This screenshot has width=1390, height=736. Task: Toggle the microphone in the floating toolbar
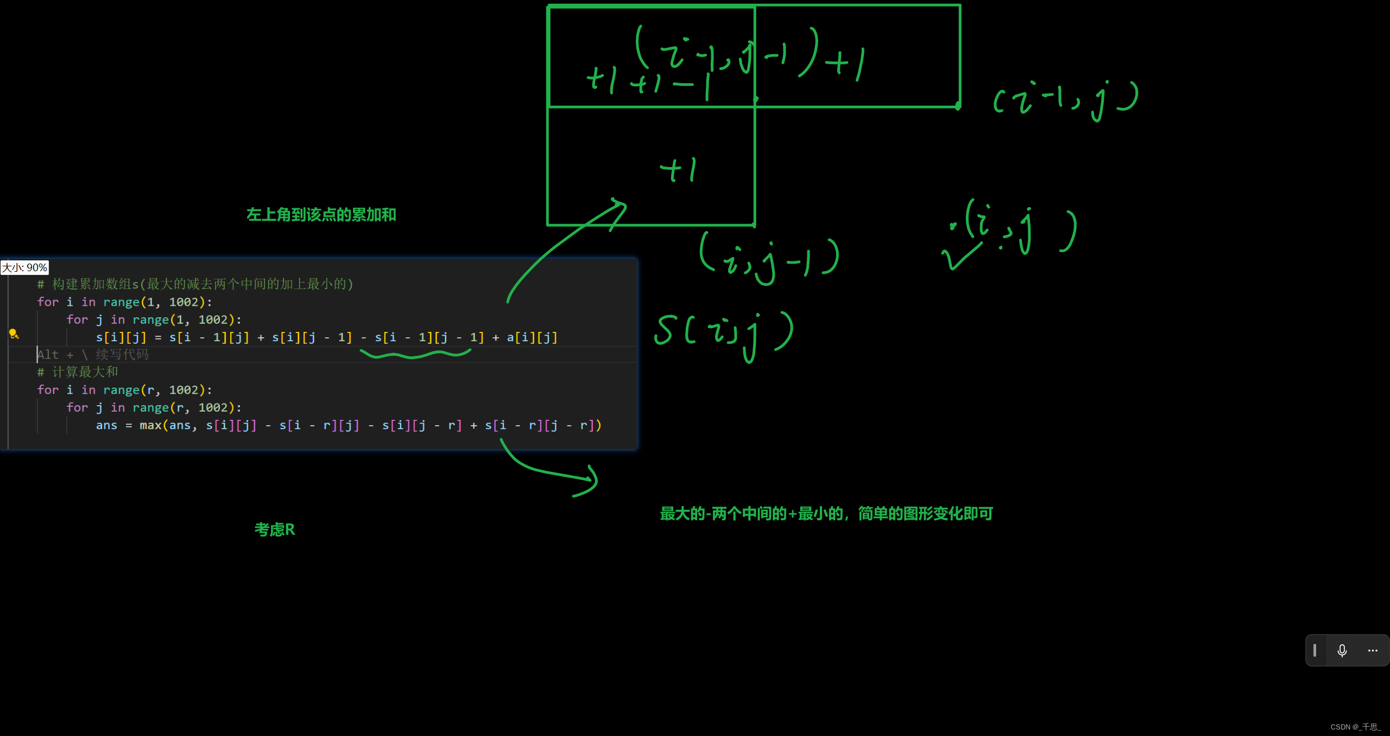coord(1342,650)
